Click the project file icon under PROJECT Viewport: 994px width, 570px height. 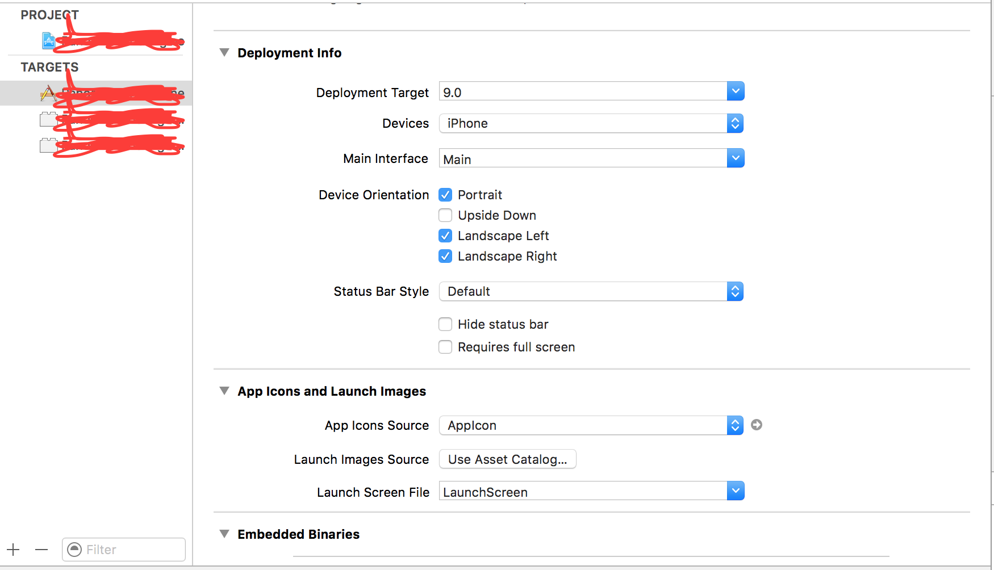[x=49, y=40]
